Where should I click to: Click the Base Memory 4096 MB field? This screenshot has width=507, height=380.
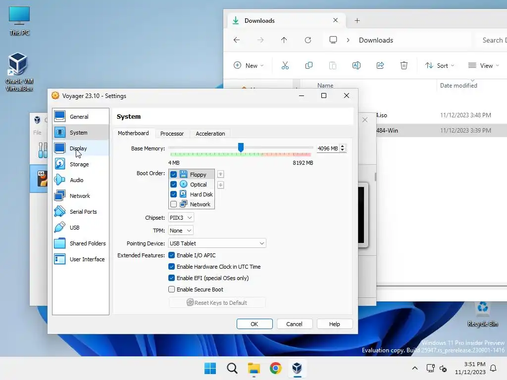328,148
